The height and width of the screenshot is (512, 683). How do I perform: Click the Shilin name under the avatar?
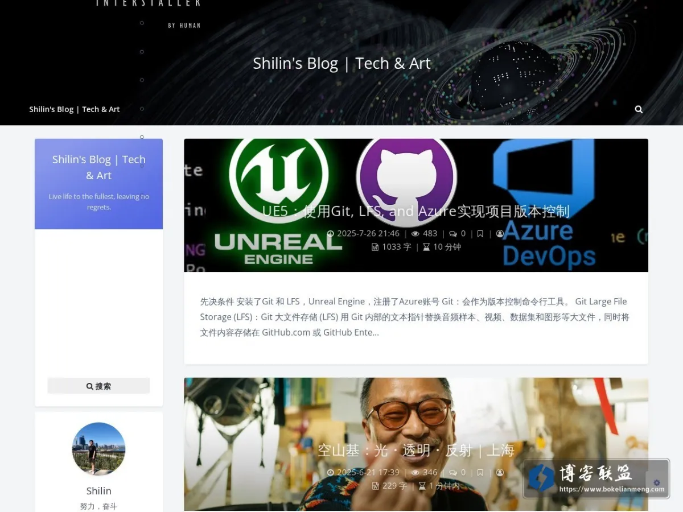tap(99, 491)
